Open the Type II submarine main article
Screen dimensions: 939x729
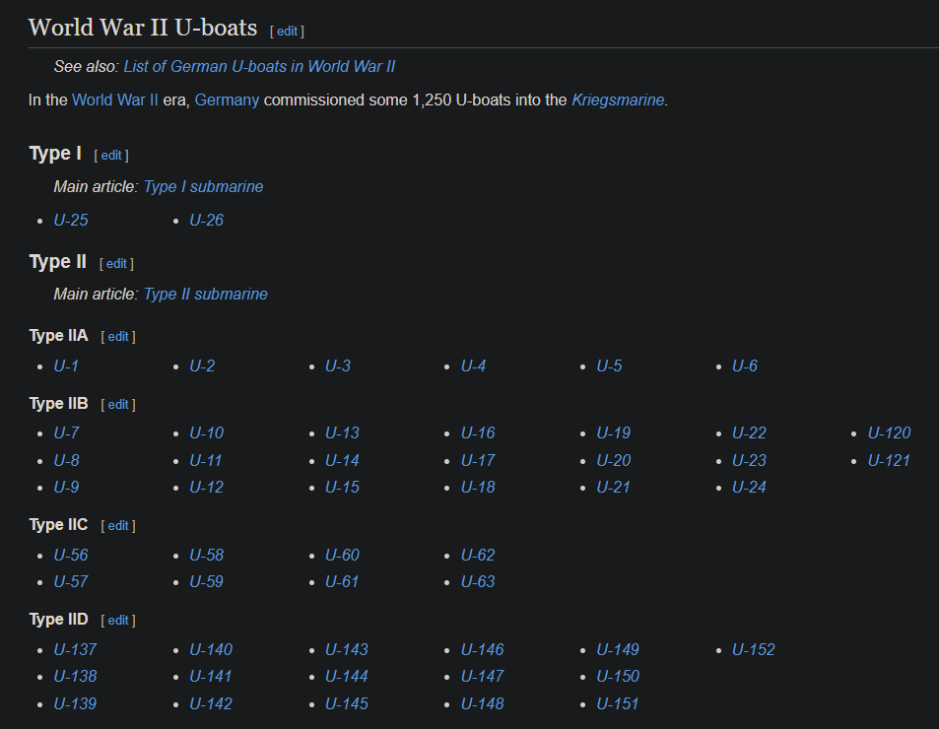pos(206,295)
